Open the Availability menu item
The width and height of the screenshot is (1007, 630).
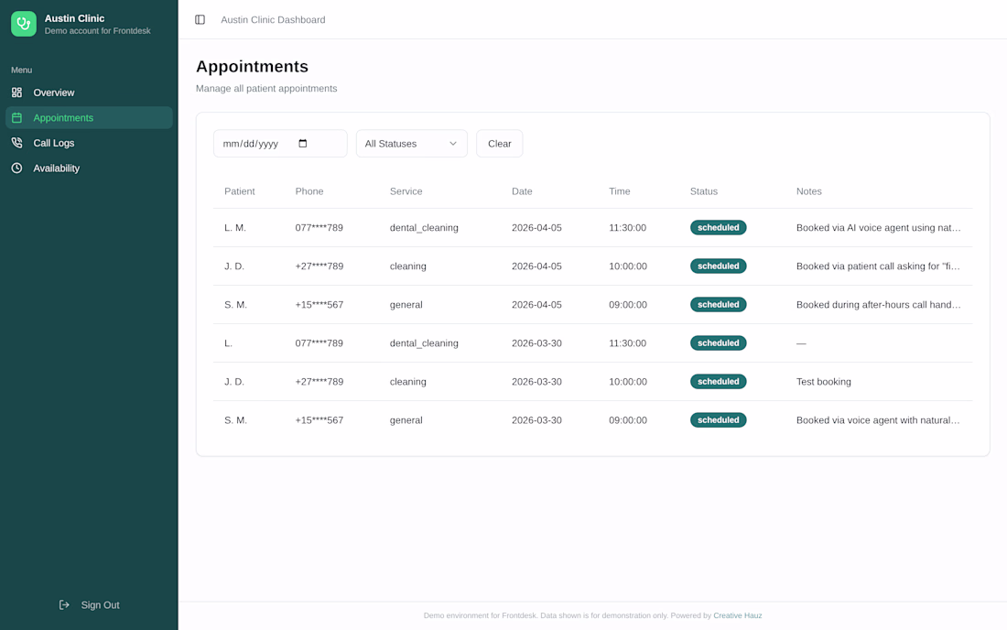[x=90, y=168]
